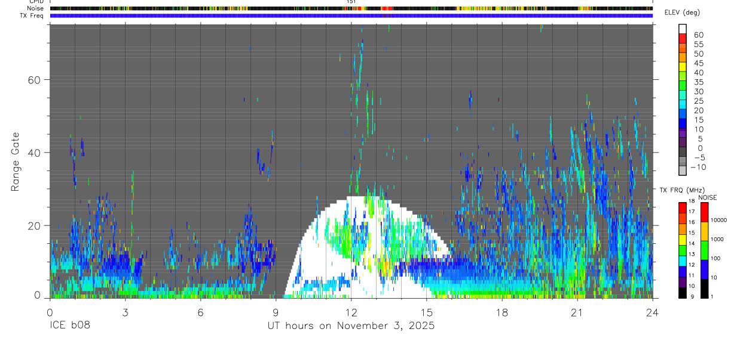734x338 pixels.
Task: Click Range Gate axis tick label '60'
Action: [33, 79]
